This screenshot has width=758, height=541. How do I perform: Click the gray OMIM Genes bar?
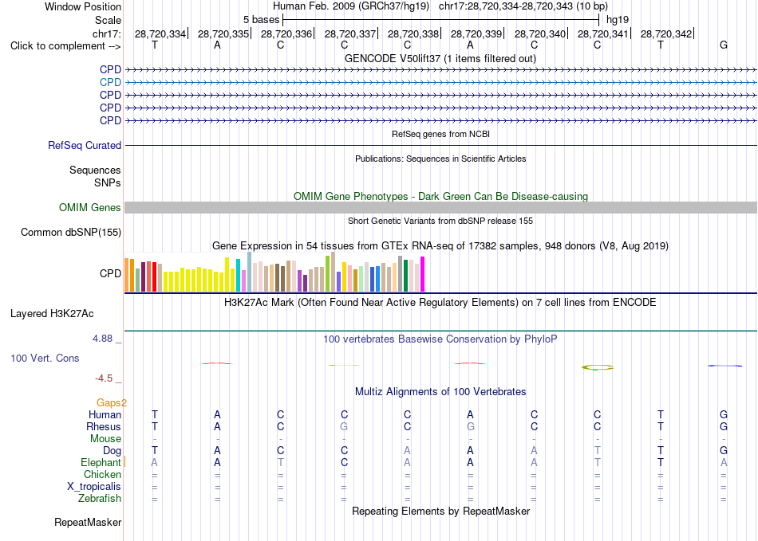pos(440,207)
